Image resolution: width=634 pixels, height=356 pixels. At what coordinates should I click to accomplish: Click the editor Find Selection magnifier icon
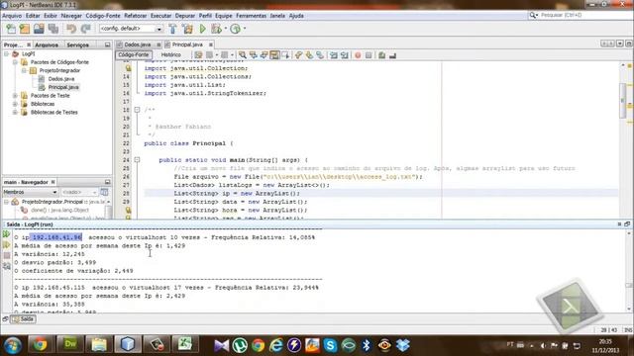coord(242,55)
